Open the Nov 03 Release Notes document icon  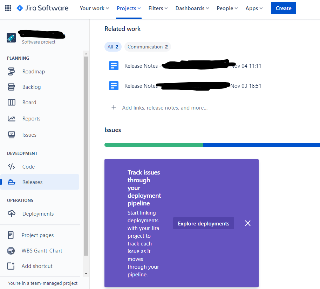pyautogui.click(x=114, y=86)
